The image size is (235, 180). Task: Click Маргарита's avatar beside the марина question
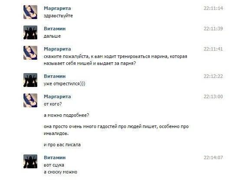click(x=30, y=53)
